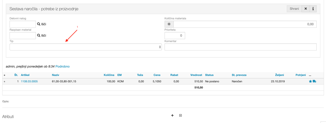Click the truck icon in the order row
This screenshot has height=123, width=326.
[314, 81]
